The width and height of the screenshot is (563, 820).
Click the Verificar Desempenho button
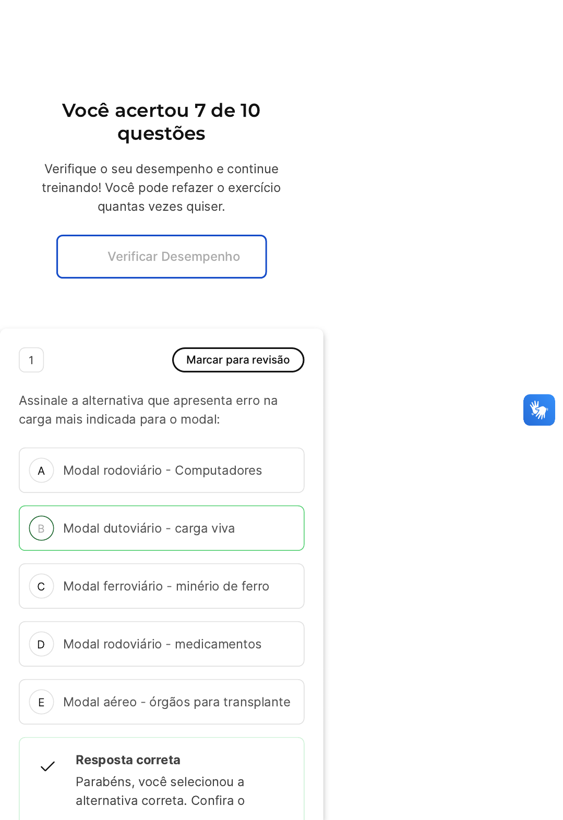point(162,257)
